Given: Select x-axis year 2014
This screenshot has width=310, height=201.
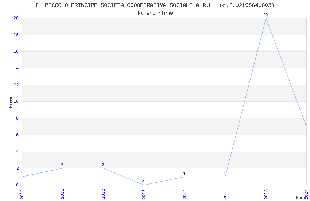Looking at the screenshot, I should (x=185, y=194).
